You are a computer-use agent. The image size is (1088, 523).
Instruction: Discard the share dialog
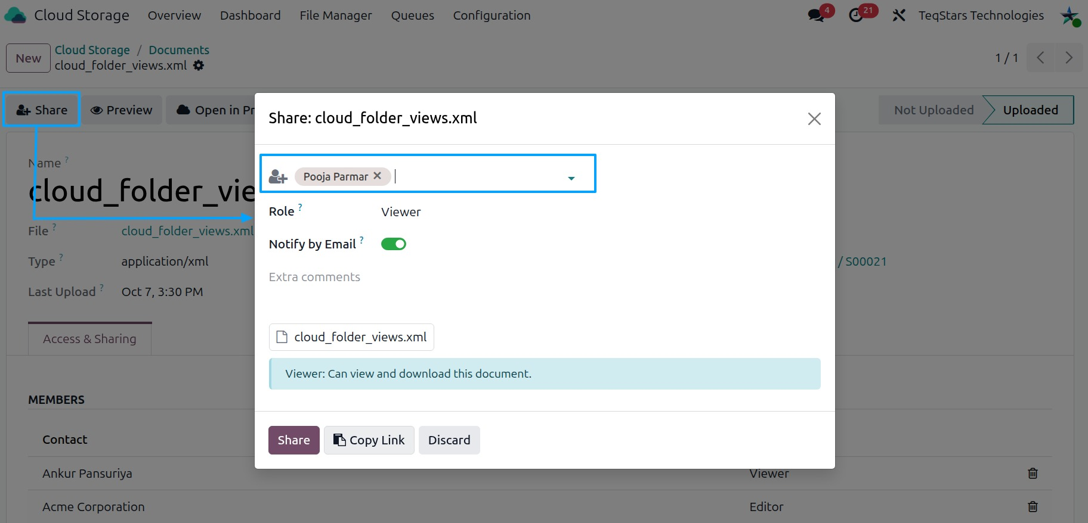(449, 440)
